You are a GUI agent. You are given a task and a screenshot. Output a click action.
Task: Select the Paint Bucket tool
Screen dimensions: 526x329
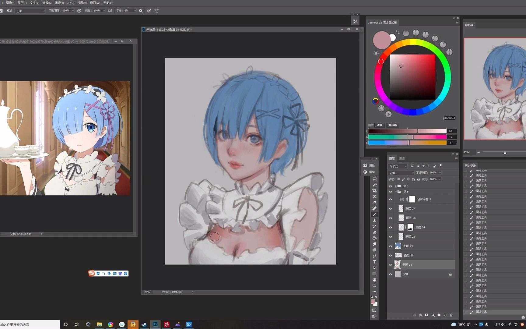click(x=374, y=238)
